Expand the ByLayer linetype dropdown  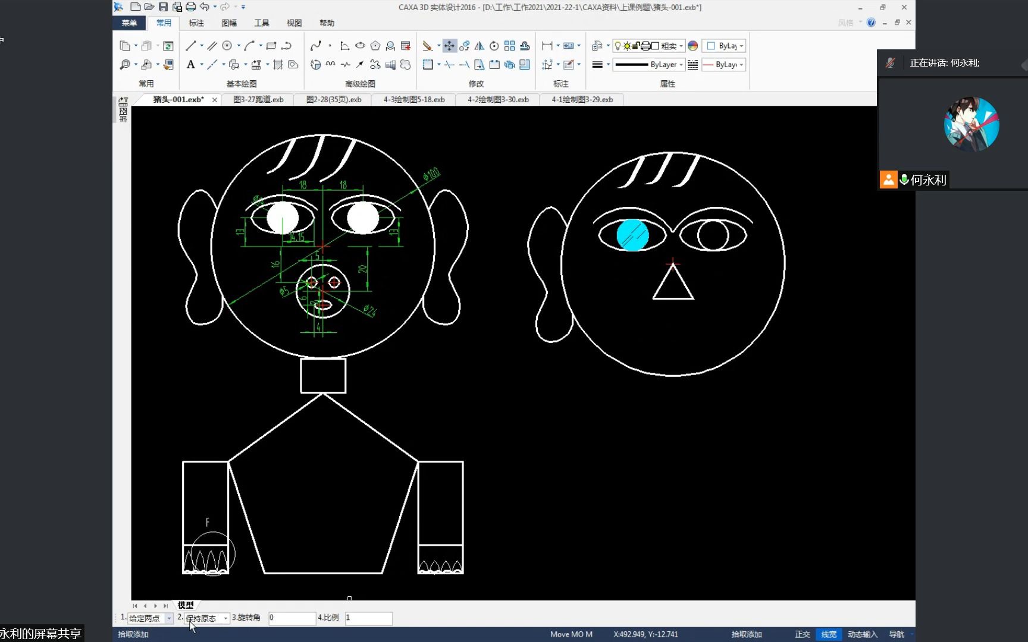point(649,64)
